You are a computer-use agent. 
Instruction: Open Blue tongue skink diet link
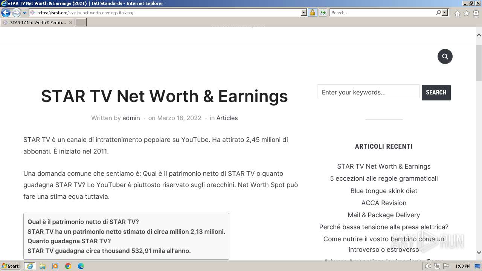pyautogui.click(x=384, y=191)
